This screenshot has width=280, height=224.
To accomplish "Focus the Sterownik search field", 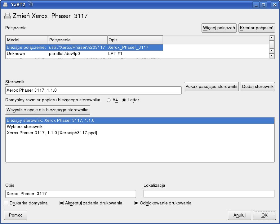I will click(x=93, y=90).
